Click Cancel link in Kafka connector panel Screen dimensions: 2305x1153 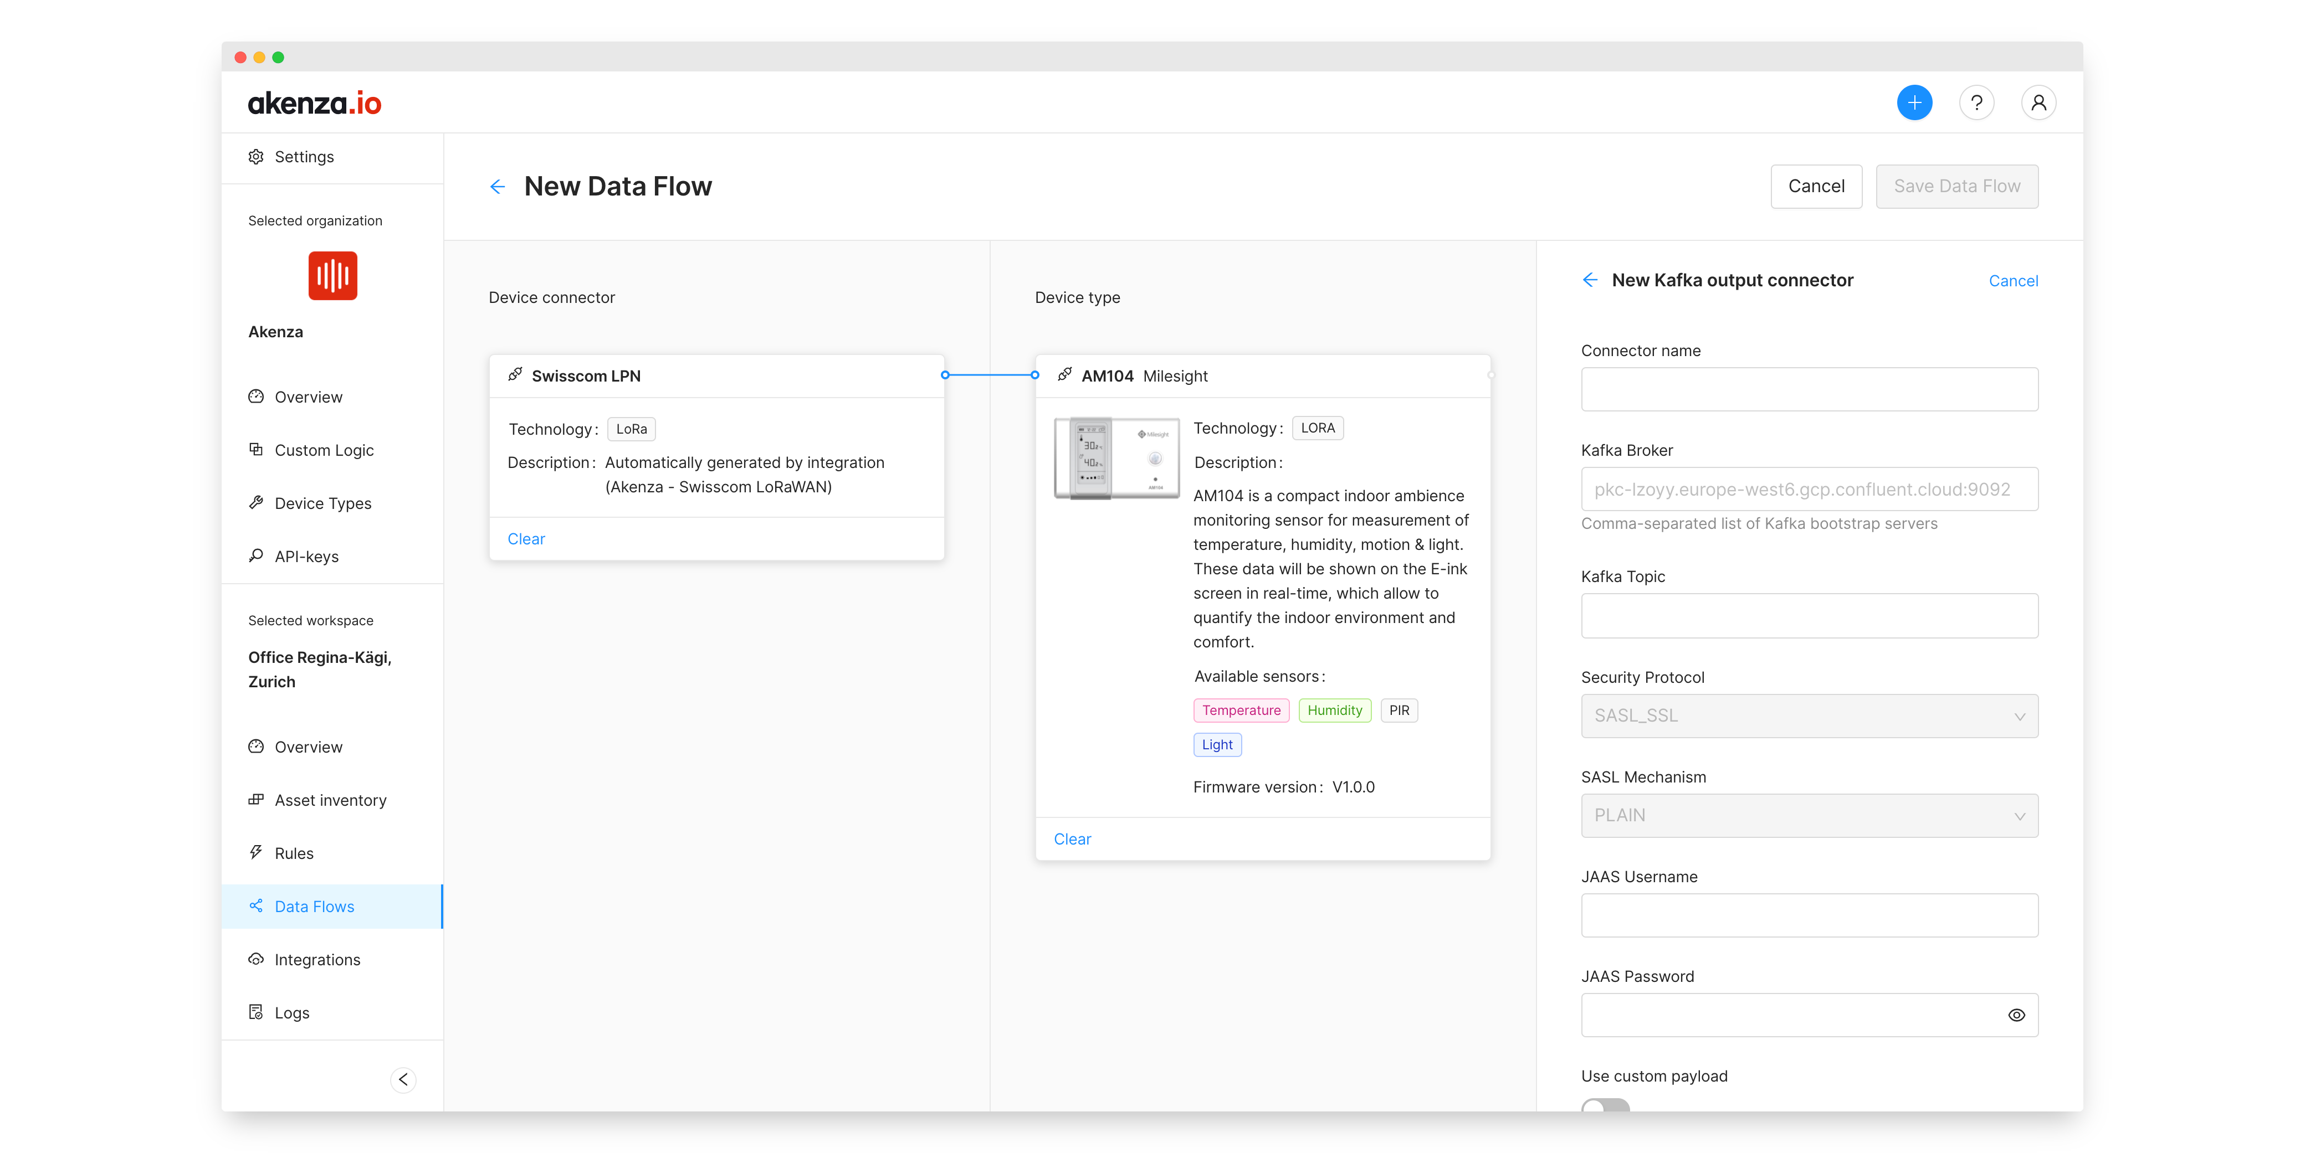click(2012, 281)
